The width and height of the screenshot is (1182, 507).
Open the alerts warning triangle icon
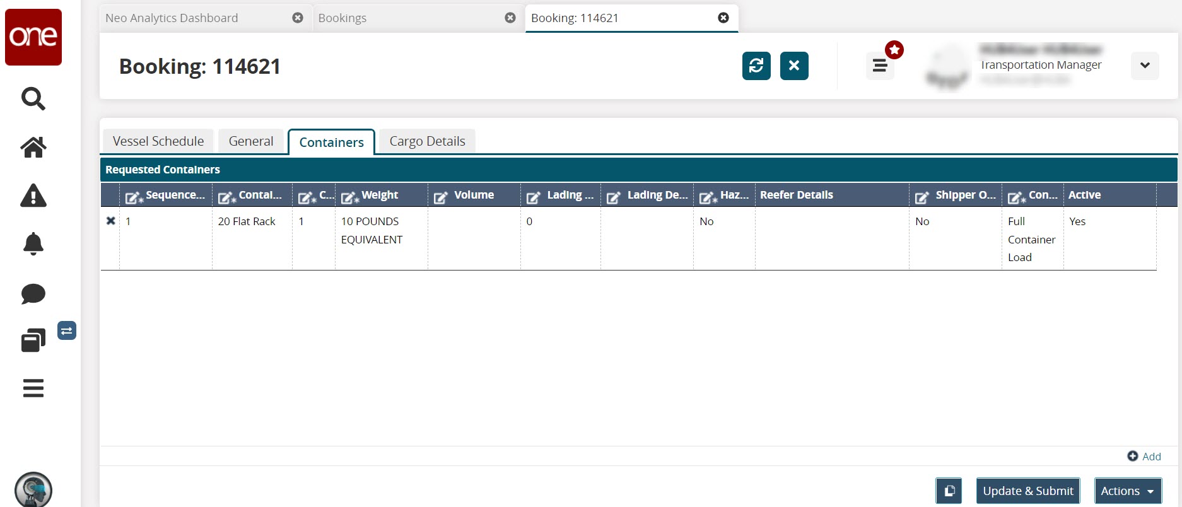coord(33,195)
